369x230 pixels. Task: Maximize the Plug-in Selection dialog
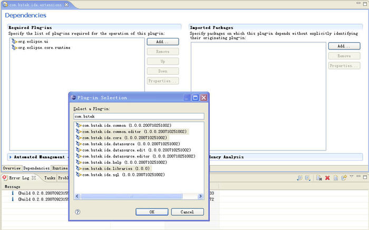(195, 98)
